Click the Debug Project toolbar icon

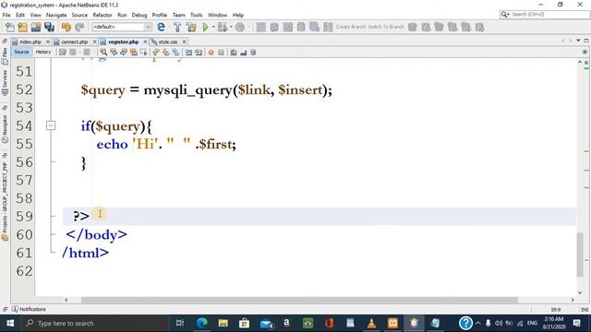[x=223, y=27]
